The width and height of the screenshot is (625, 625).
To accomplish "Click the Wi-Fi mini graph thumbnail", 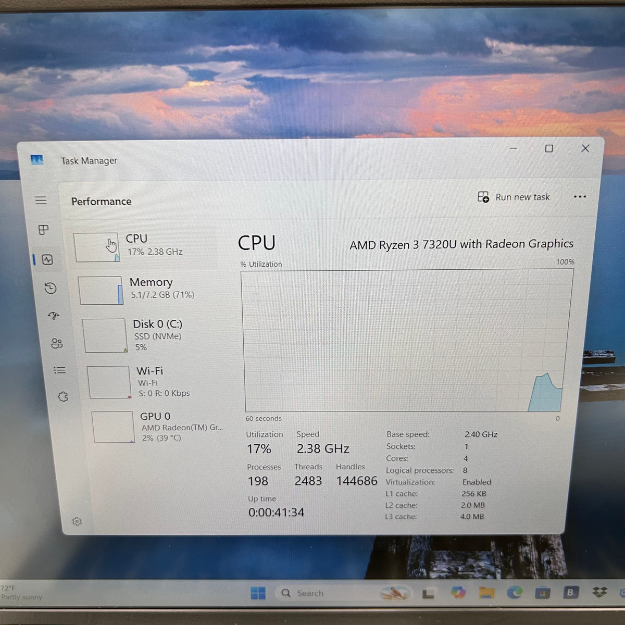I will [109, 382].
